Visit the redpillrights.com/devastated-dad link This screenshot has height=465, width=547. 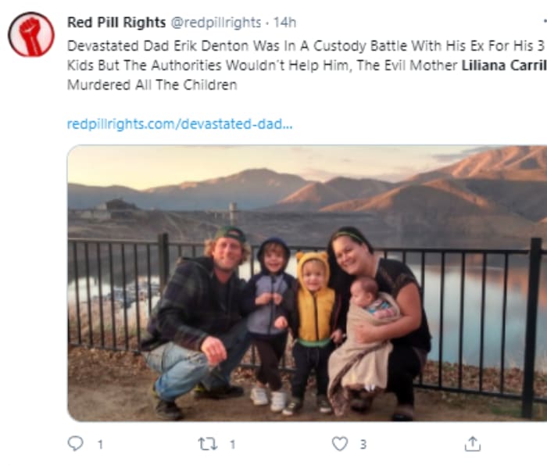180,123
